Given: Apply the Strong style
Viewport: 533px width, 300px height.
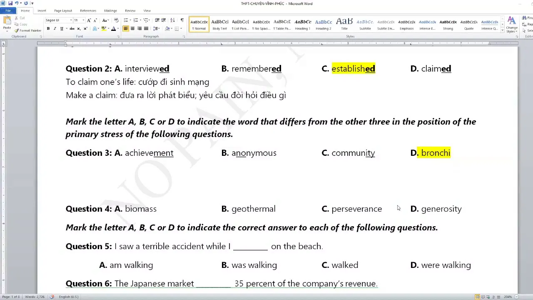Looking at the screenshot, I should (x=448, y=25).
